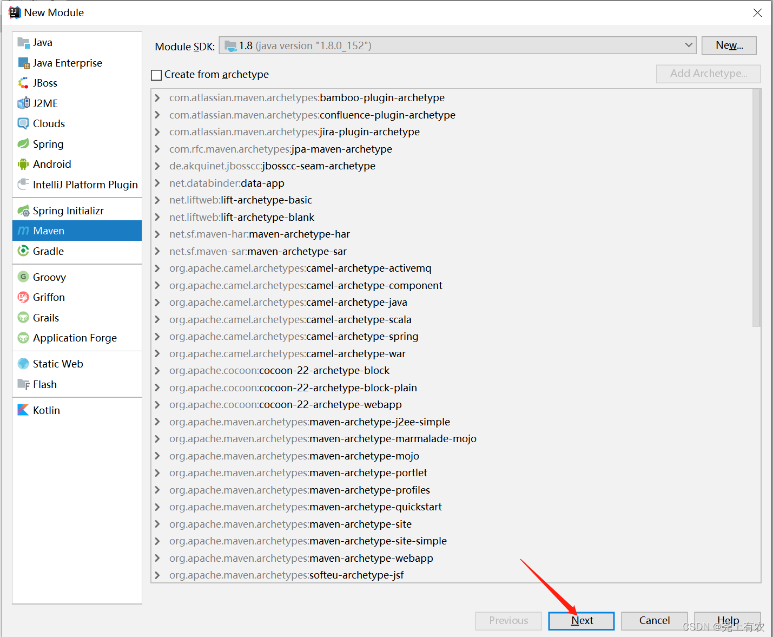The height and width of the screenshot is (637, 773).
Task: Choose Spring module type
Action: [x=77, y=144]
